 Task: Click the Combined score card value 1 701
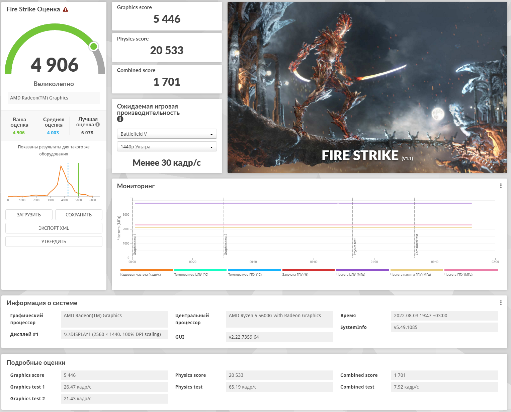(167, 82)
